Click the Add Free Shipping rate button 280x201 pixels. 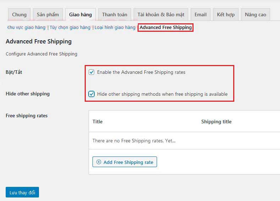[x=125, y=162]
